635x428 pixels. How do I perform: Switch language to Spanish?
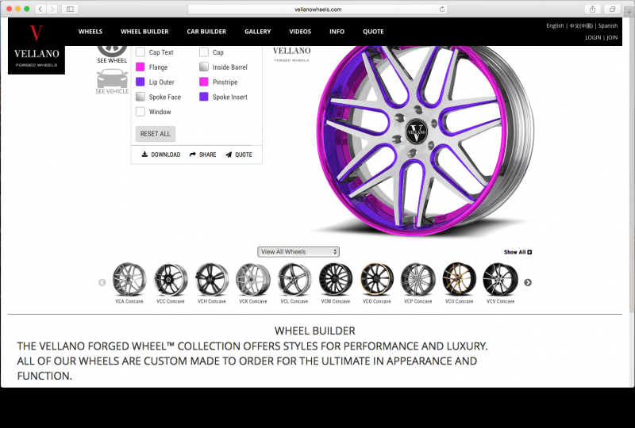tap(608, 26)
